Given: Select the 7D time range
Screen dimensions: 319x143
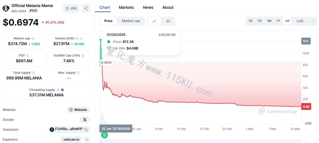Looking at the screenshot, I should pos(260,21).
